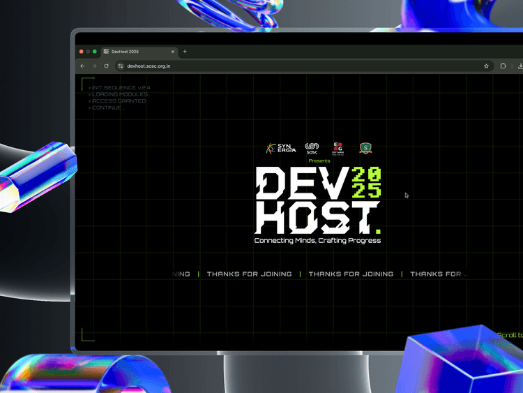Image resolution: width=523 pixels, height=393 pixels.
Task: Click the green shield S logo
Action: pos(365,148)
